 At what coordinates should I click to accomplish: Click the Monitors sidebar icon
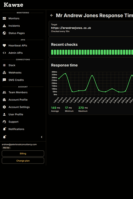pos(4,18)
